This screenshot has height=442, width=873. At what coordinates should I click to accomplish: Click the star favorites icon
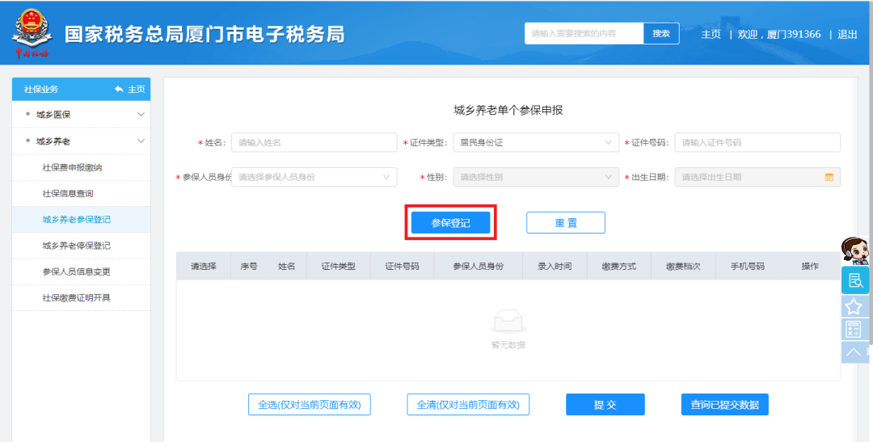coord(854,306)
